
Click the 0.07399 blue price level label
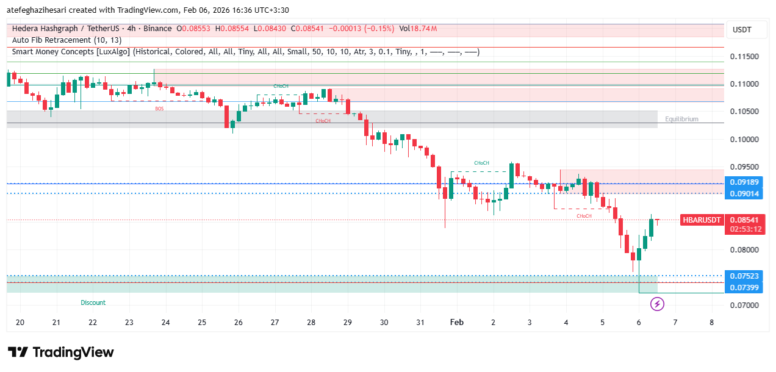[x=744, y=287]
